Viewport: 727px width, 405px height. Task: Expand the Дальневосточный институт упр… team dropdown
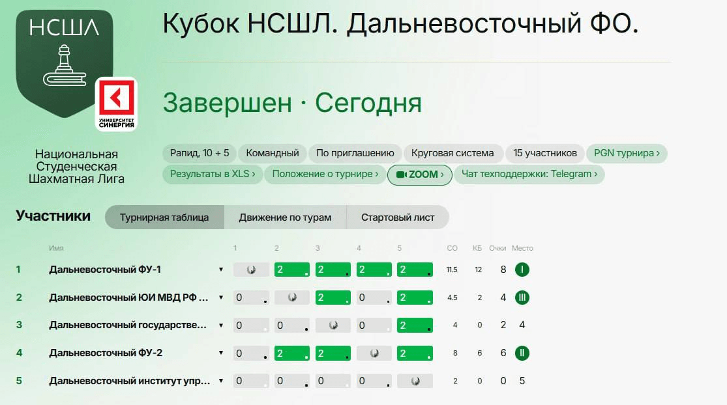coord(221,380)
